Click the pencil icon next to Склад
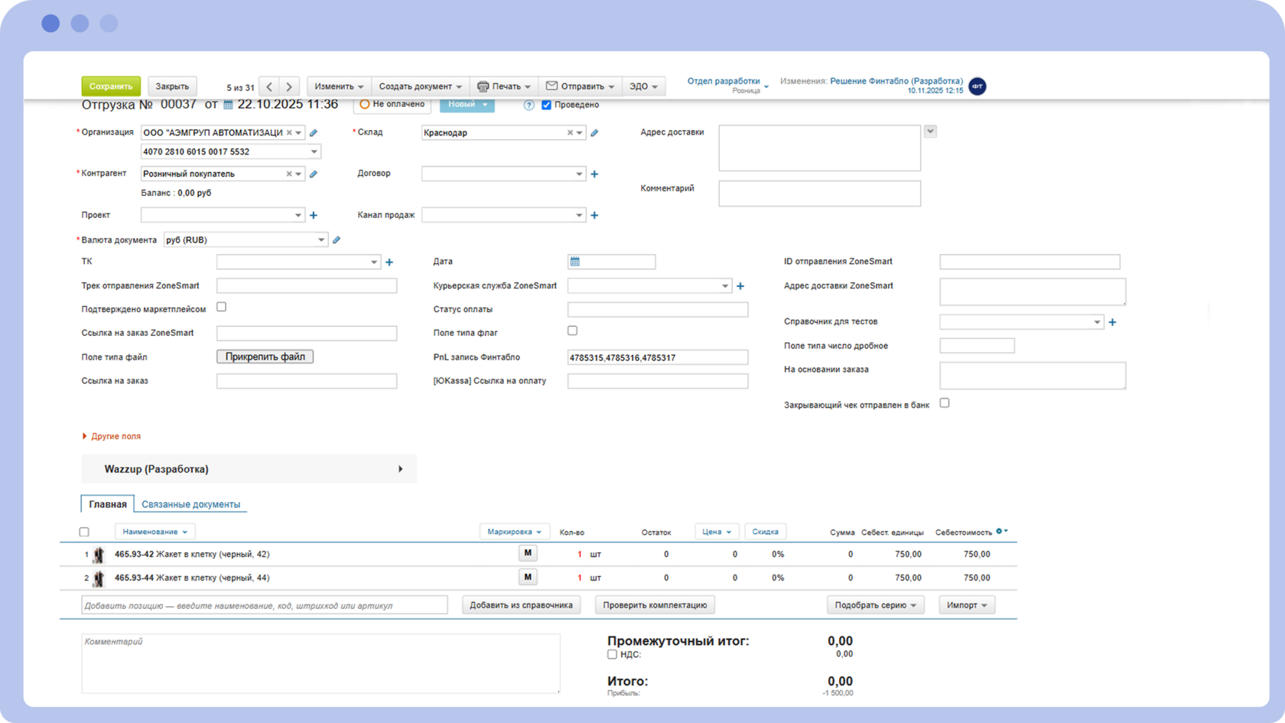1285x723 pixels. pyautogui.click(x=594, y=133)
